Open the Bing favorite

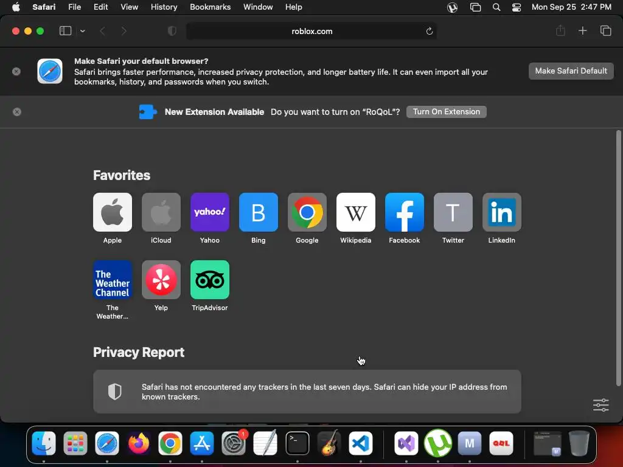click(x=258, y=212)
